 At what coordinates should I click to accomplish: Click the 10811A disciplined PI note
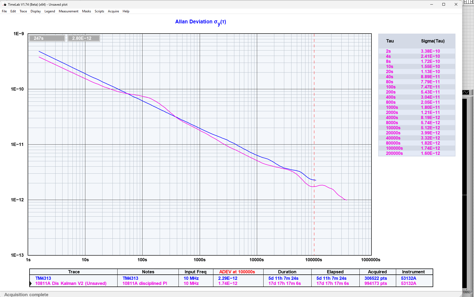coord(145,283)
